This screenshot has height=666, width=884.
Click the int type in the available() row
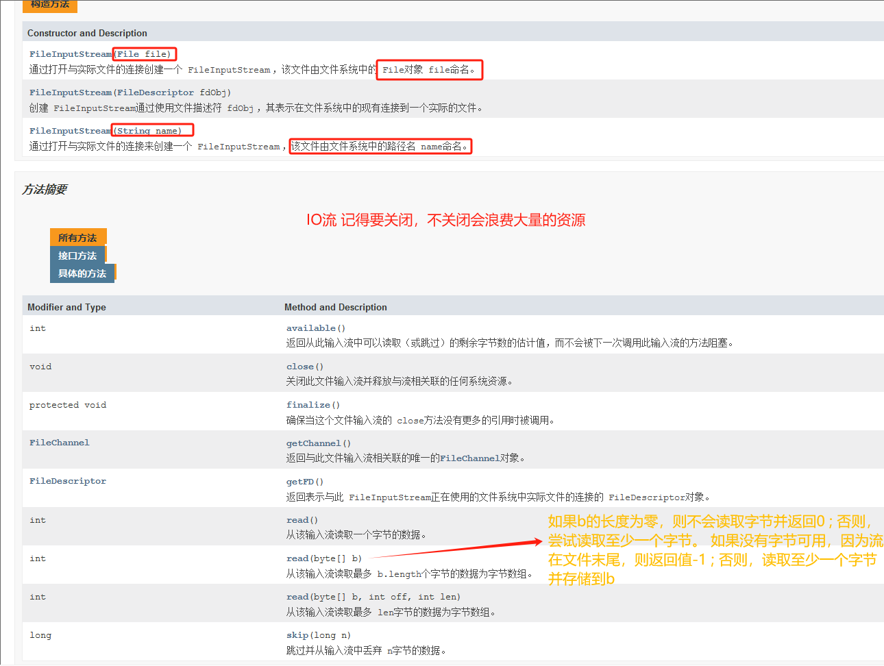point(38,328)
